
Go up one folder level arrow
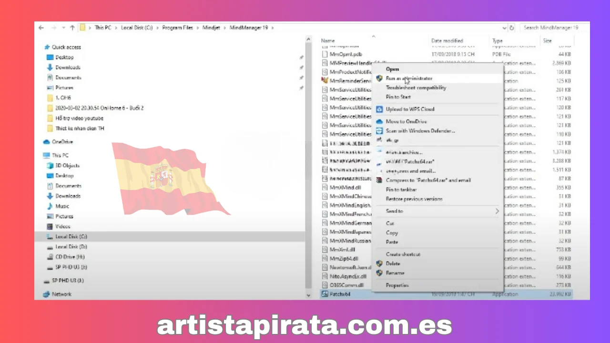point(72,28)
